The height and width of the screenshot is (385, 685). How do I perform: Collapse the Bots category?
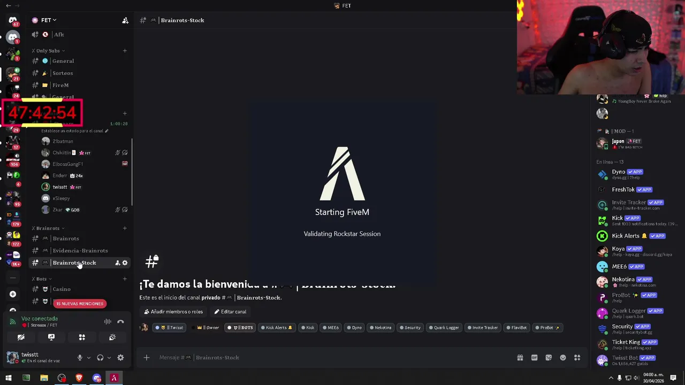pos(41,279)
